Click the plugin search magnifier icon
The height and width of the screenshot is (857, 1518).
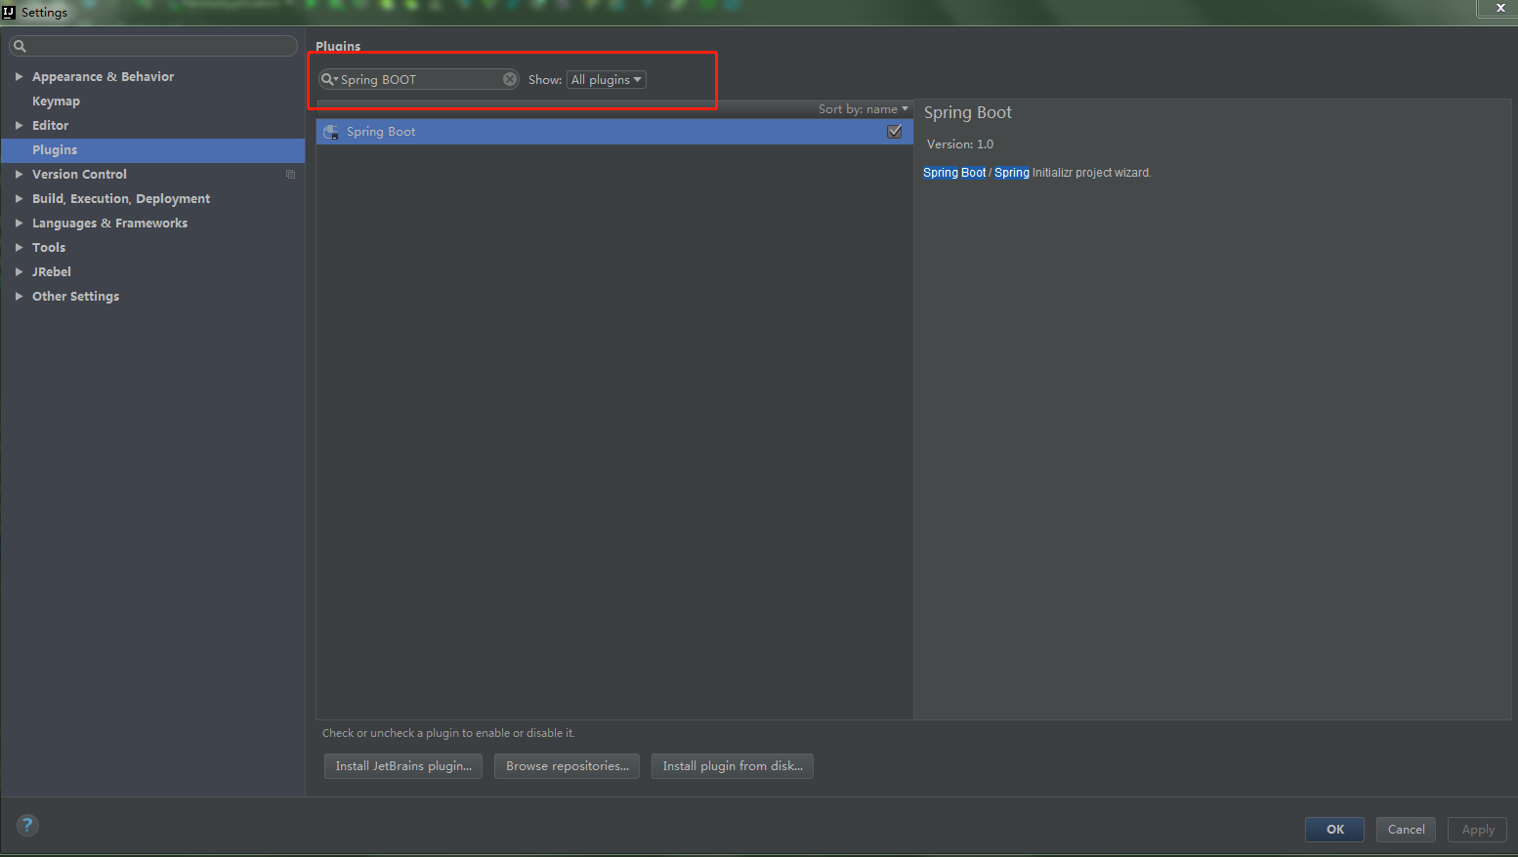[328, 79]
